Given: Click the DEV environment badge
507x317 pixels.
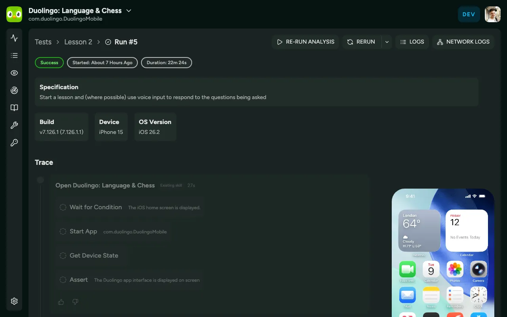Looking at the screenshot, I should 469,14.
